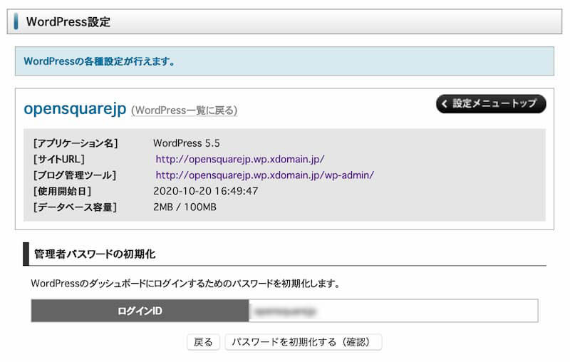This screenshot has height=362, width=570.
Task: Click the 2MB / 100MB database capacity value
Action: point(185,207)
